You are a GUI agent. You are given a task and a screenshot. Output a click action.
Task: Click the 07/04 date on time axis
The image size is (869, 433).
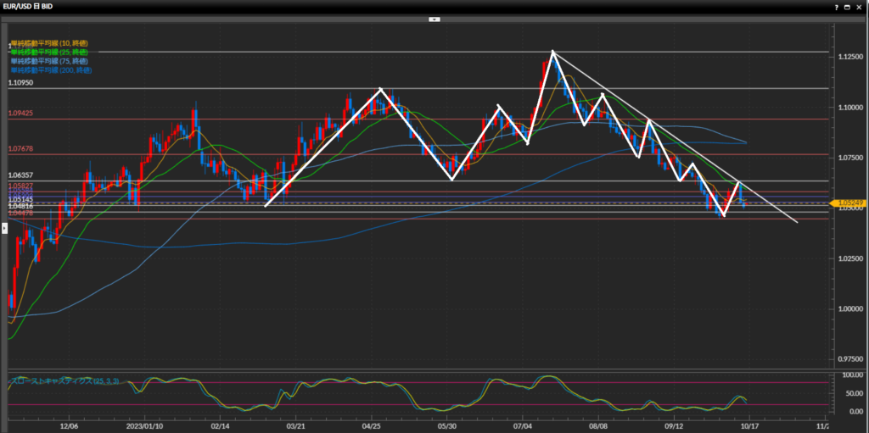[523, 426]
